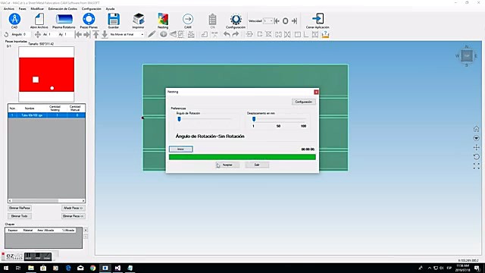Click the Ángulo de Rotación slider handle
The width and height of the screenshot is (485, 273).
coord(179,119)
